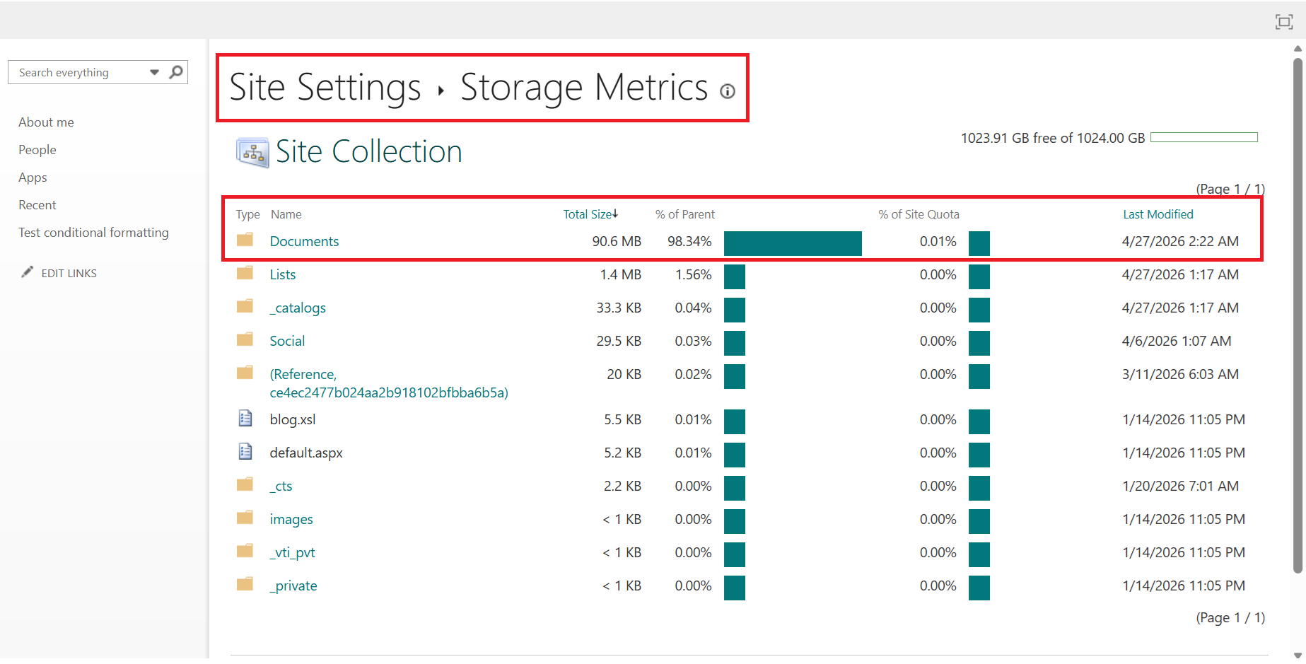Open the Documents folder link

(304, 241)
